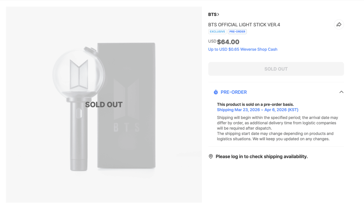The width and height of the screenshot is (364, 206).
Task: Click the product title BTS Official Light Stick
Action: pyautogui.click(x=244, y=25)
